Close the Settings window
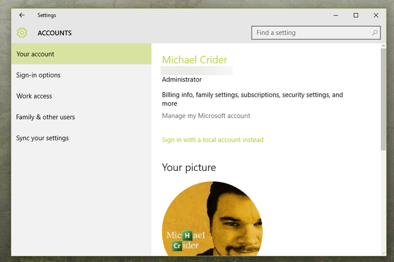The image size is (394, 262). pyautogui.click(x=376, y=15)
